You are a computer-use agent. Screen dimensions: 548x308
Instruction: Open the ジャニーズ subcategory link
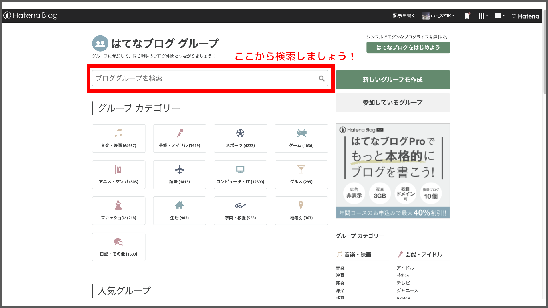point(408,291)
